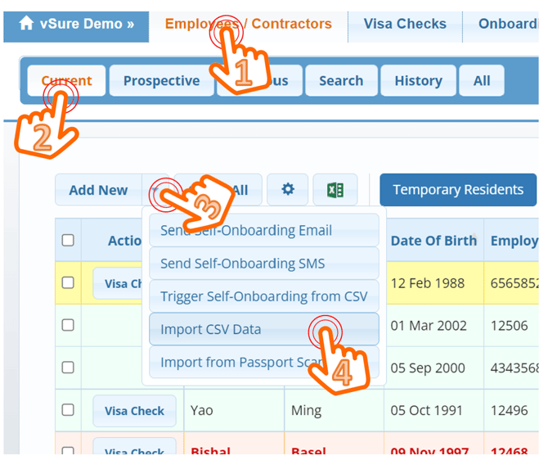The height and width of the screenshot is (460, 548).
Task: Switch to the Visa Checks tab
Action: tap(404, 24)
